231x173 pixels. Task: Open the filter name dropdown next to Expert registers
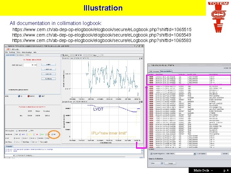[195, 154]
